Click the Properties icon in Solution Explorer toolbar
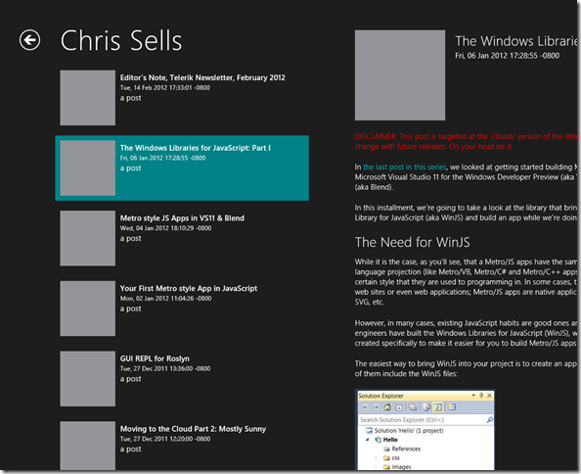The width and height of the screenshot is (581, 474). 452,407
